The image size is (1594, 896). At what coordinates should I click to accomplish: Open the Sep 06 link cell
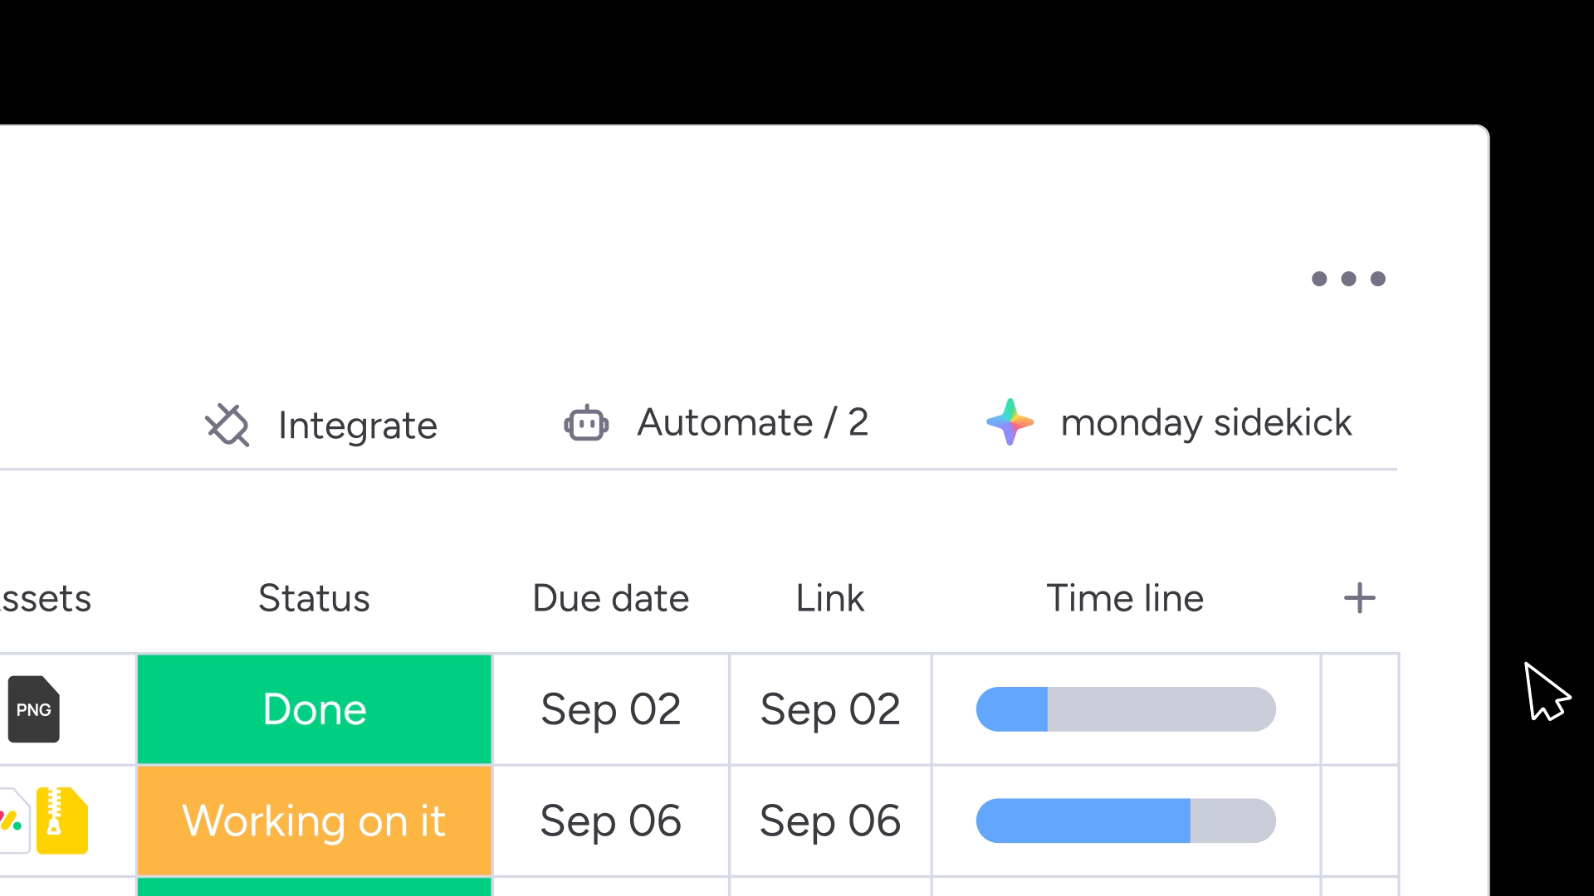coord(830,821)
